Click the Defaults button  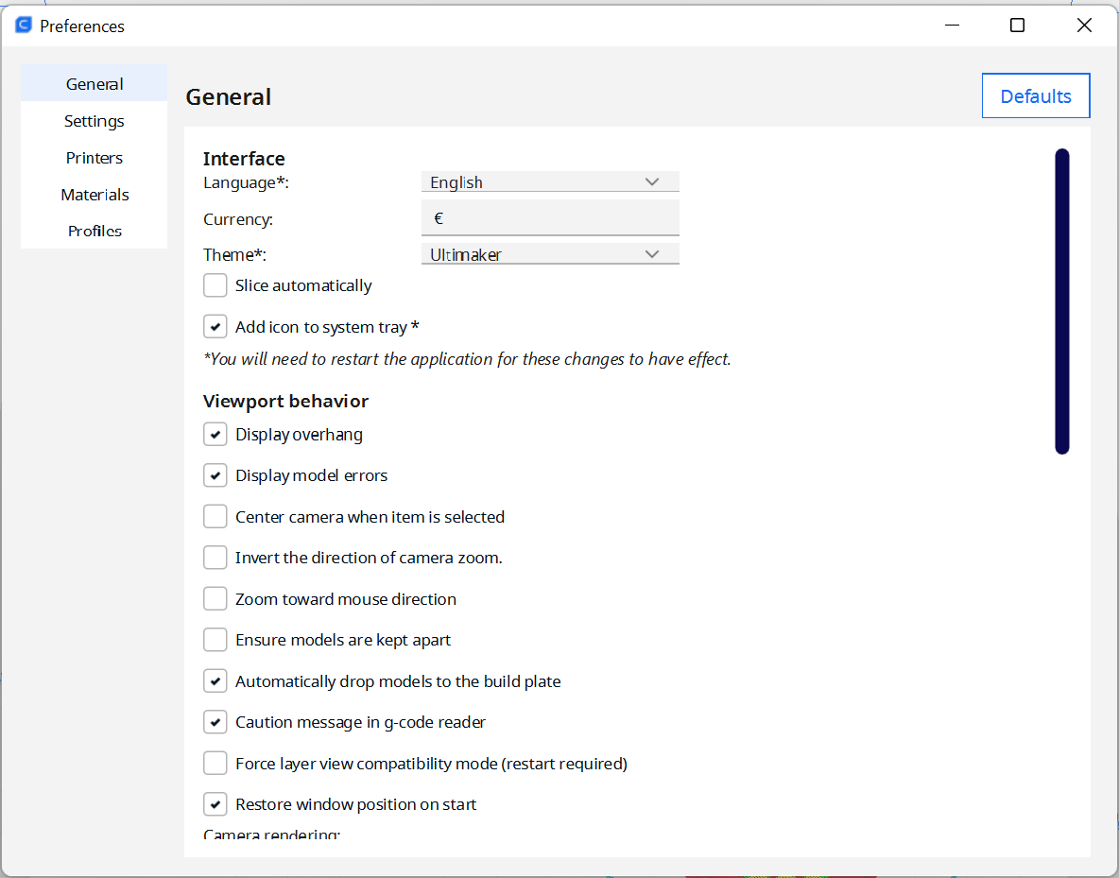(x=1035, y=95)
